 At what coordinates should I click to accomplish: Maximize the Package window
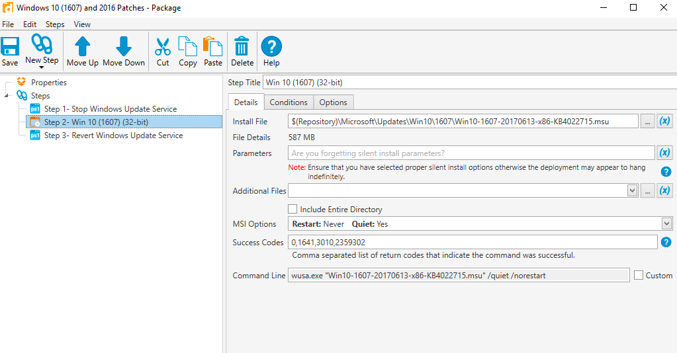(633, 7)
